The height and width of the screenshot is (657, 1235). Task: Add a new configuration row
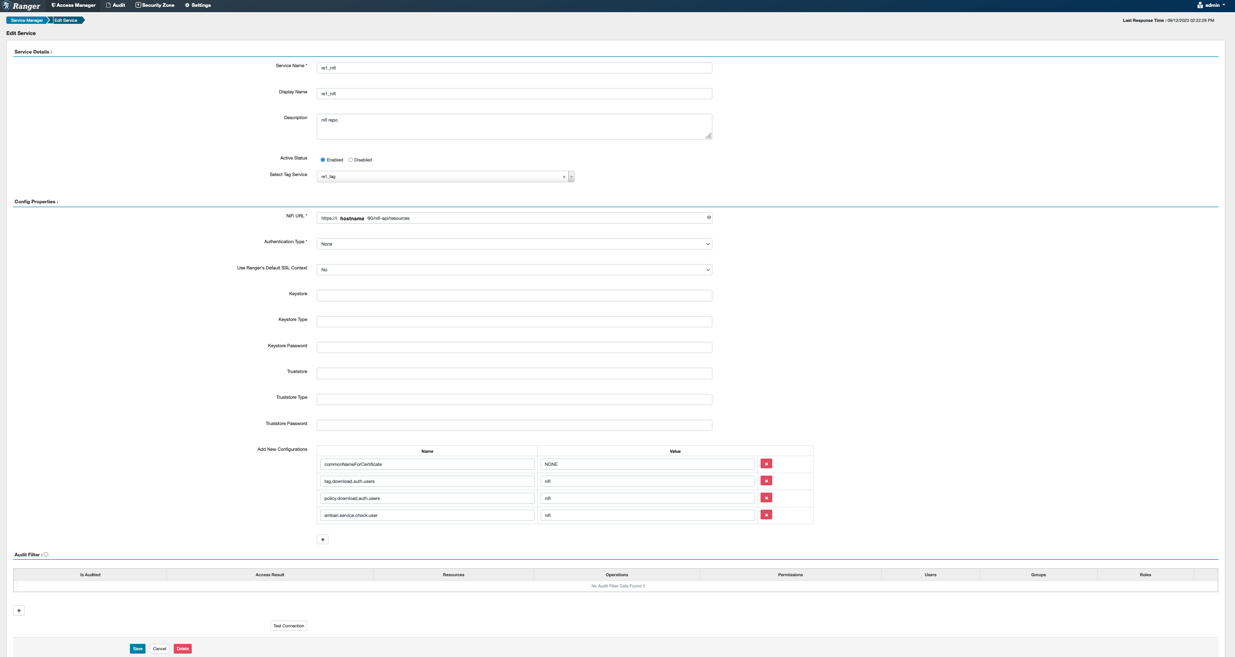click(323, 540)
